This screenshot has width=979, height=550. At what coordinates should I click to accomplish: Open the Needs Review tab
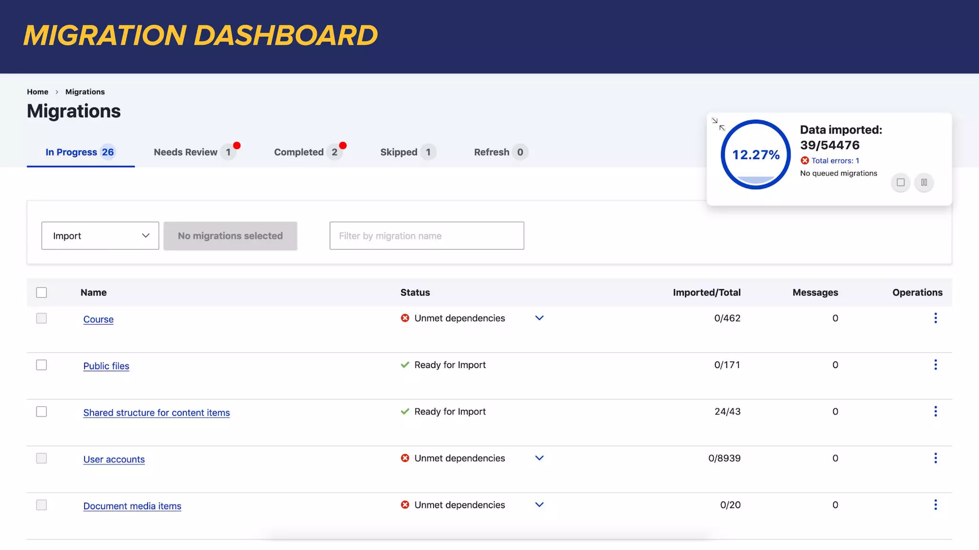(x=195, y=152)
